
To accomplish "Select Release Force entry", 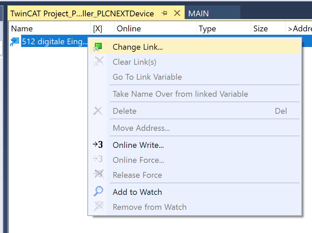I will point(195,175).
